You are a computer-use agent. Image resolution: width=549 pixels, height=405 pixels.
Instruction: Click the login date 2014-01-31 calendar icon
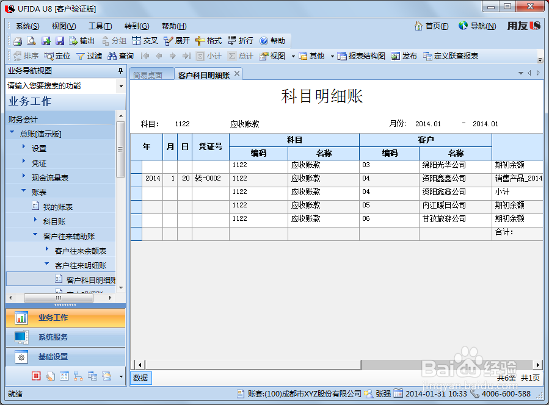(x=398, y=393)
